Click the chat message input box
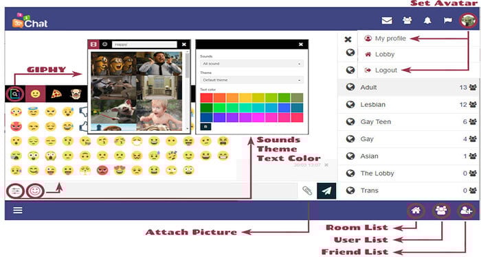 pos(171,191)
